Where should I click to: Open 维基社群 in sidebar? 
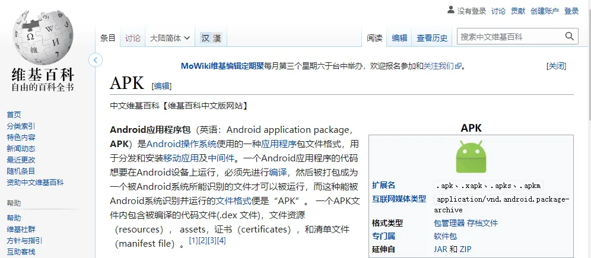(x=21, y=230)
